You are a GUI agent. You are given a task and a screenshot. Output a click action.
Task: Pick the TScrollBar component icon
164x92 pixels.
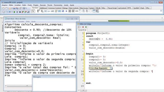pos(77,11)
